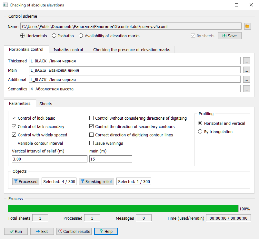The width and height of the screenshot is (259, 239).
Task: Click the folder icon to browse control scheme
Action: point(247,26)
